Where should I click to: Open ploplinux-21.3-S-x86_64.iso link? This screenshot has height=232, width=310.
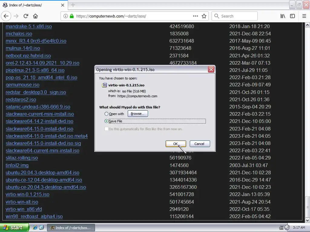pyautogui.click(x=35, y=70)
